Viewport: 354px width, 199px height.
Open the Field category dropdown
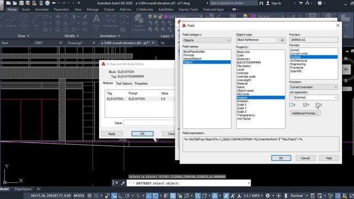pos(207,40)
